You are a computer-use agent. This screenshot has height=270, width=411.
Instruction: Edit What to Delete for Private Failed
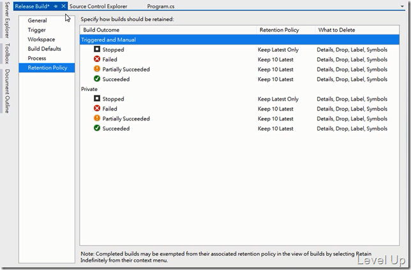[352, 109]
